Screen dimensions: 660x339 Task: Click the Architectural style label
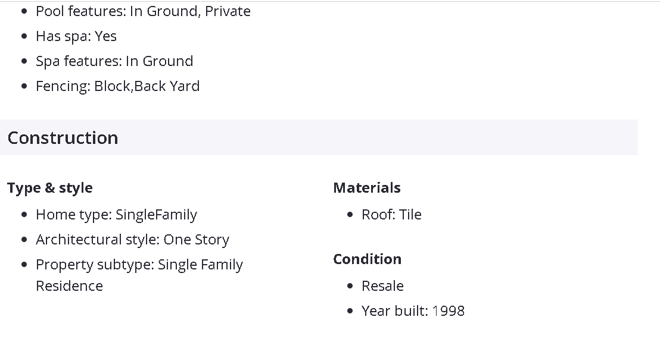tap(97, 240)
